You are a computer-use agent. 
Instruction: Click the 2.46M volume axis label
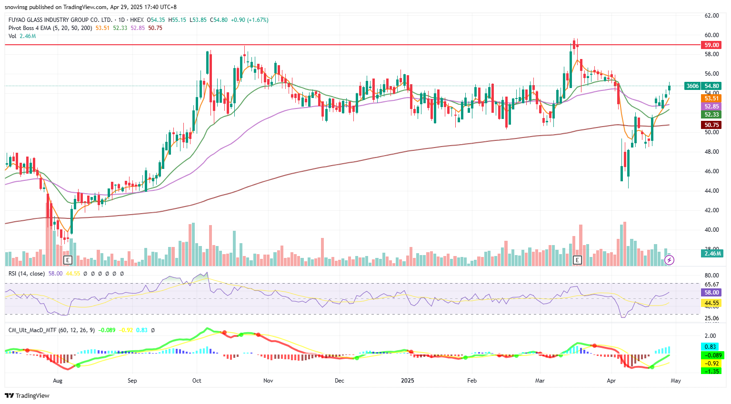tap(712, 254)
